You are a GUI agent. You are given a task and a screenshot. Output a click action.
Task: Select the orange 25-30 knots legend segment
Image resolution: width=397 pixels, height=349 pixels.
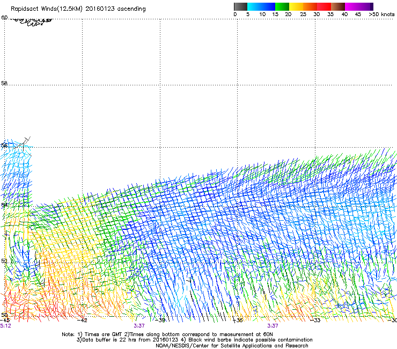coord(310,6)
